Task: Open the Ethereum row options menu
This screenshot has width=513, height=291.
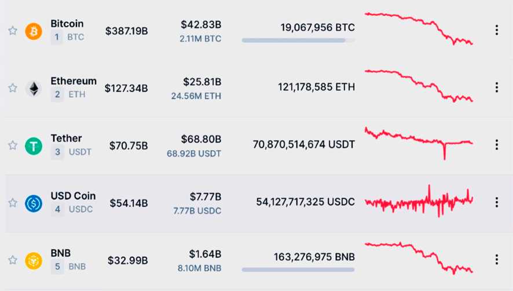Action: pos(496,88)
